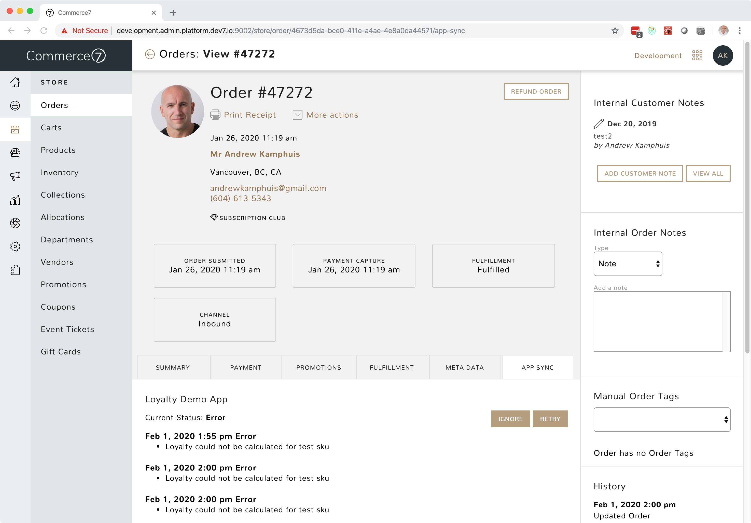Image resolution: width=751 pixels, height=523 pixels.
Task: Click the Commerce7 logo
Action: click(66, 56)
